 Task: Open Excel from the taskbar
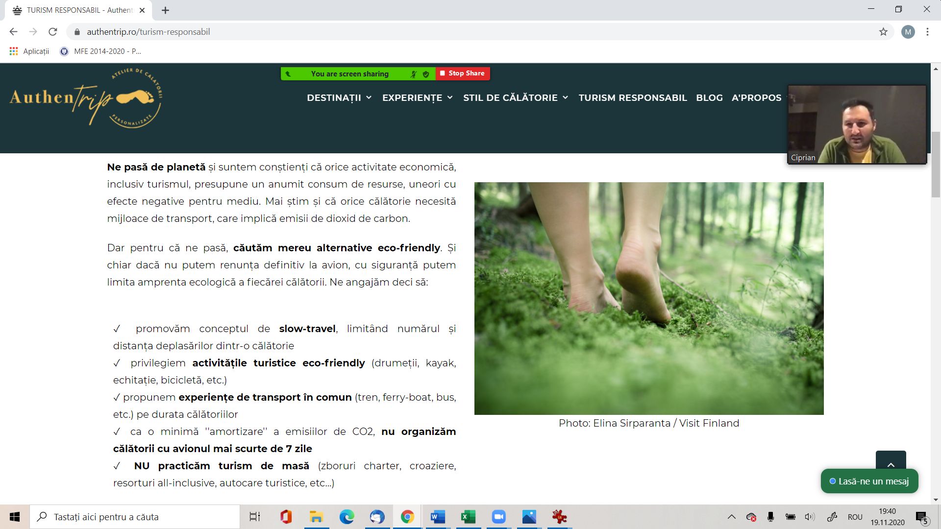pos(468,517)
